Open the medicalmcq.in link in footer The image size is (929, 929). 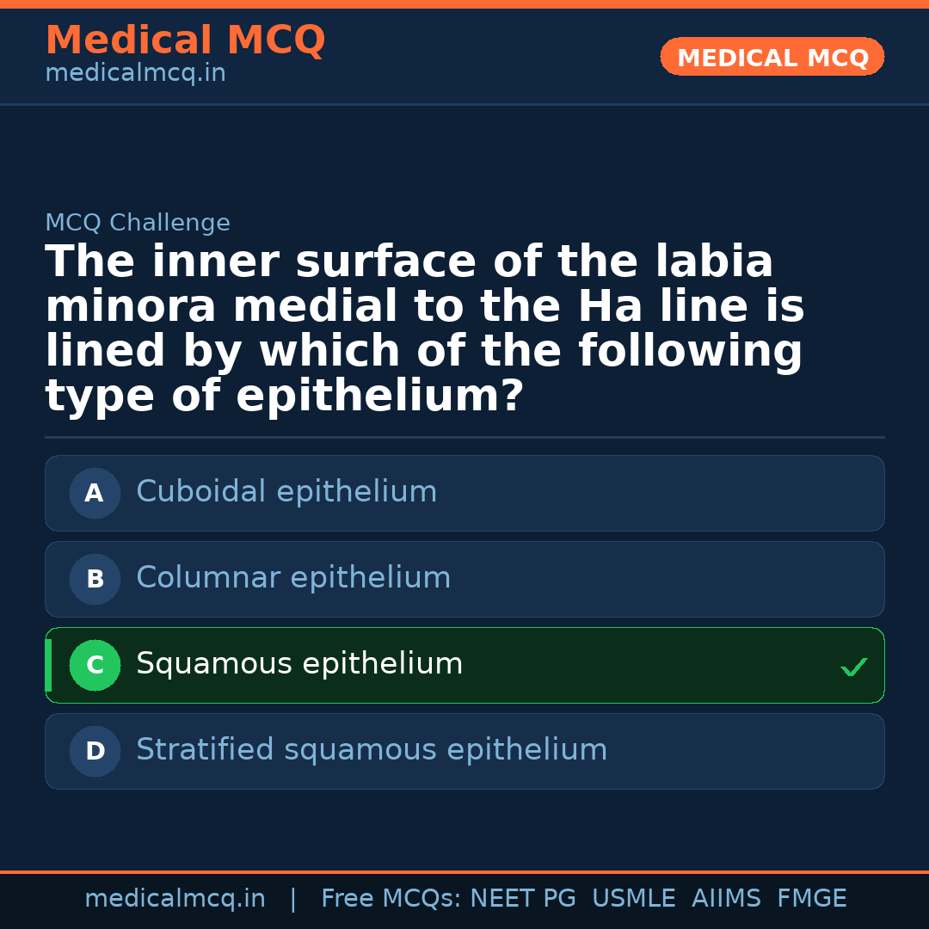coord(175,899)
